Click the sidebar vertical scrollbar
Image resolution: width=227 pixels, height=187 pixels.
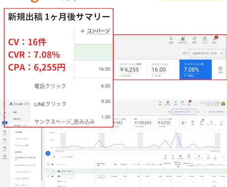[x=42, y=154]
